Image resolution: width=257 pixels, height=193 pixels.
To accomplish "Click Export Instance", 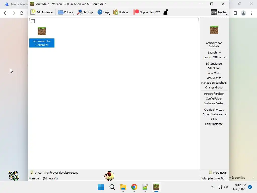I will point(212,114).
